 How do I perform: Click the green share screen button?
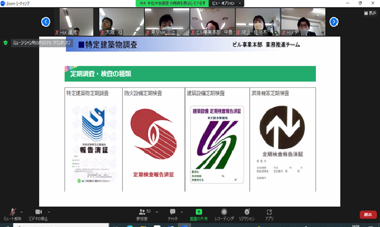coord(199,215)
